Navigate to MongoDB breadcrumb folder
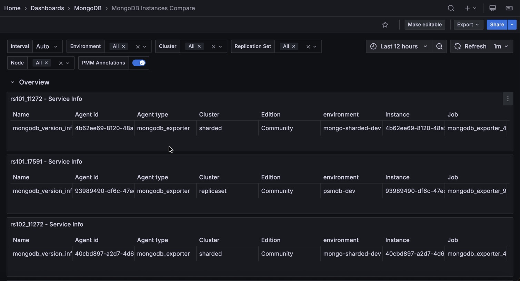Image resolution: width=520 pixels, height=281 pixels. (88, 8)
